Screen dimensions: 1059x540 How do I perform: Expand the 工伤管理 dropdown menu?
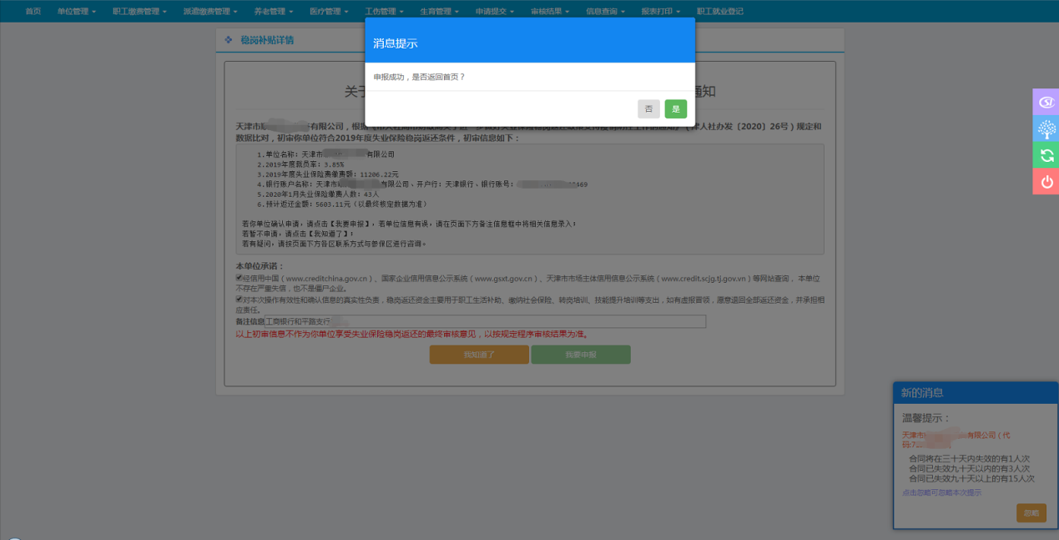(385, 12)
